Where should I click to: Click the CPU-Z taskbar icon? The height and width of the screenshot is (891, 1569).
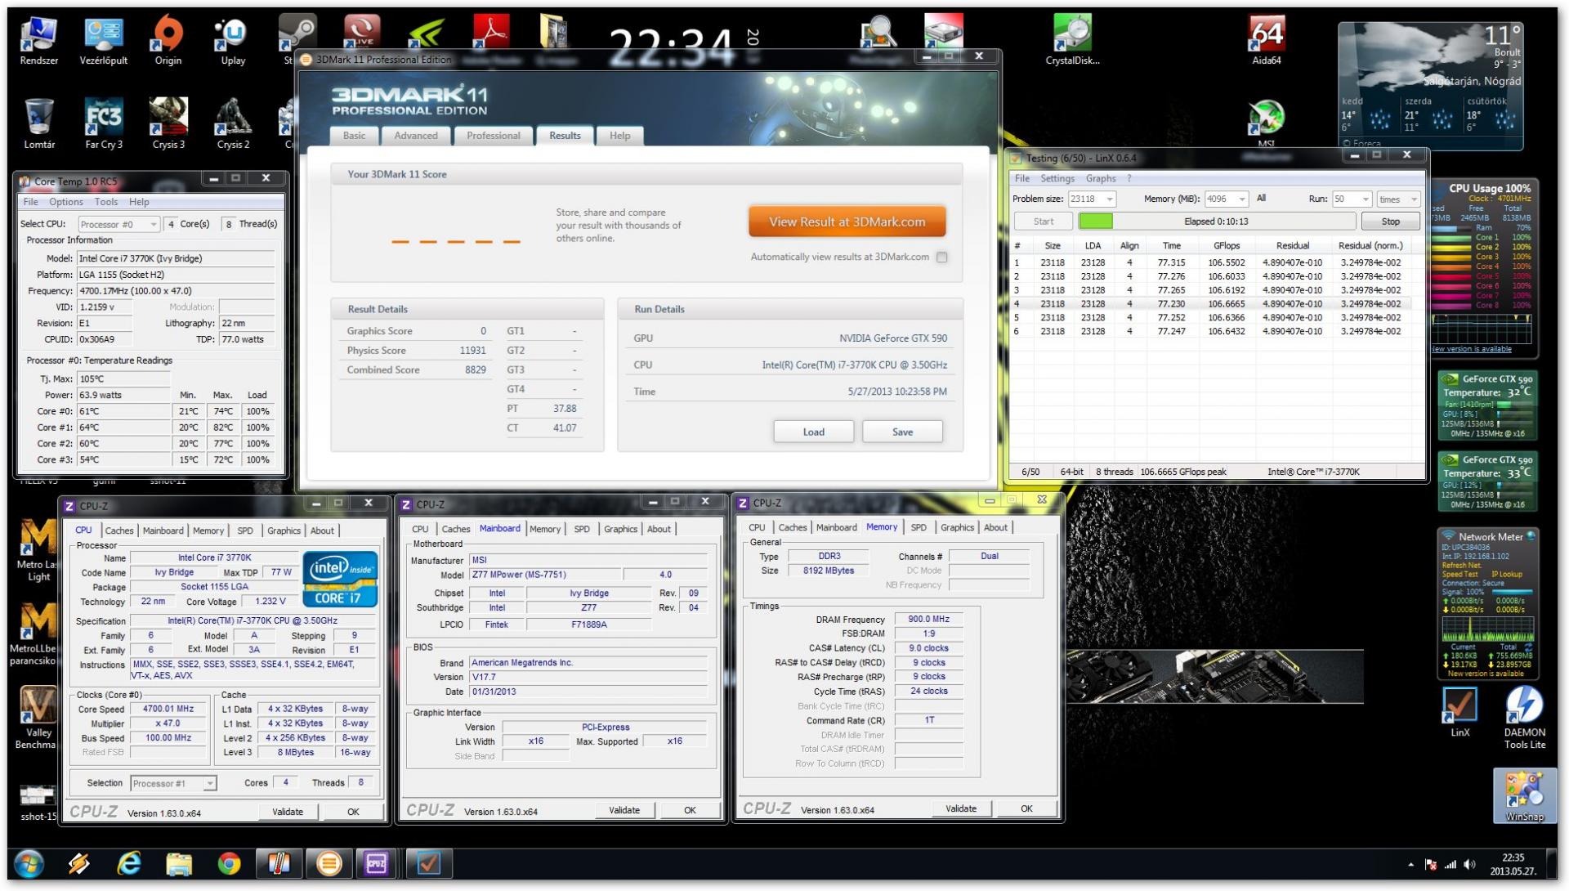pos(376,863)
